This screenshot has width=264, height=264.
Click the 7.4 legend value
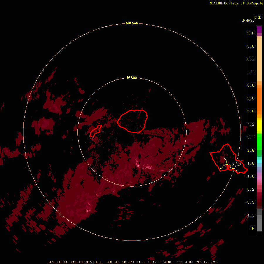click(x=251, y=72)
